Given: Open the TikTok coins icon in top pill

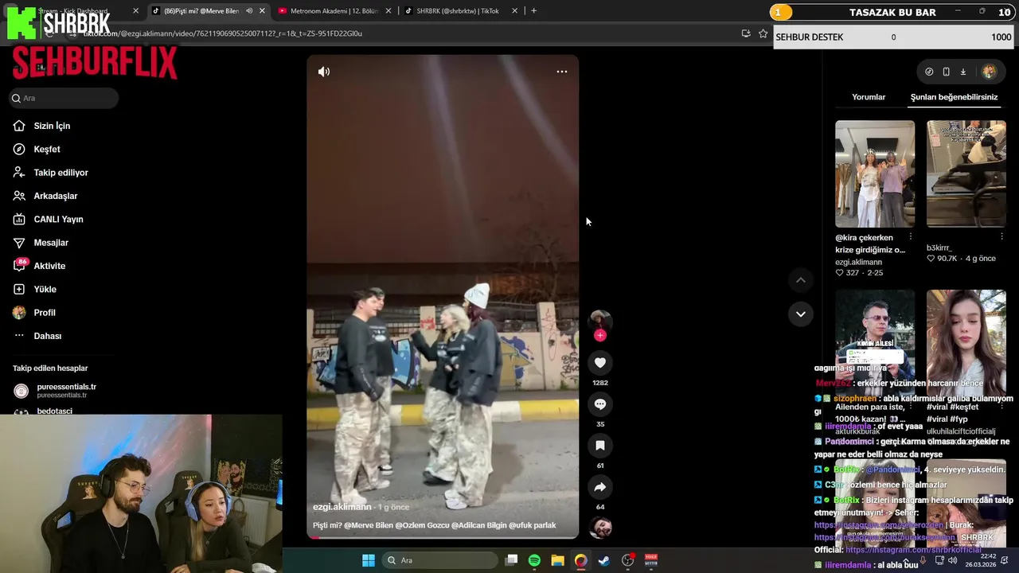Looking at the screenshot, I should pyautogui.click(x=929, y=72).
